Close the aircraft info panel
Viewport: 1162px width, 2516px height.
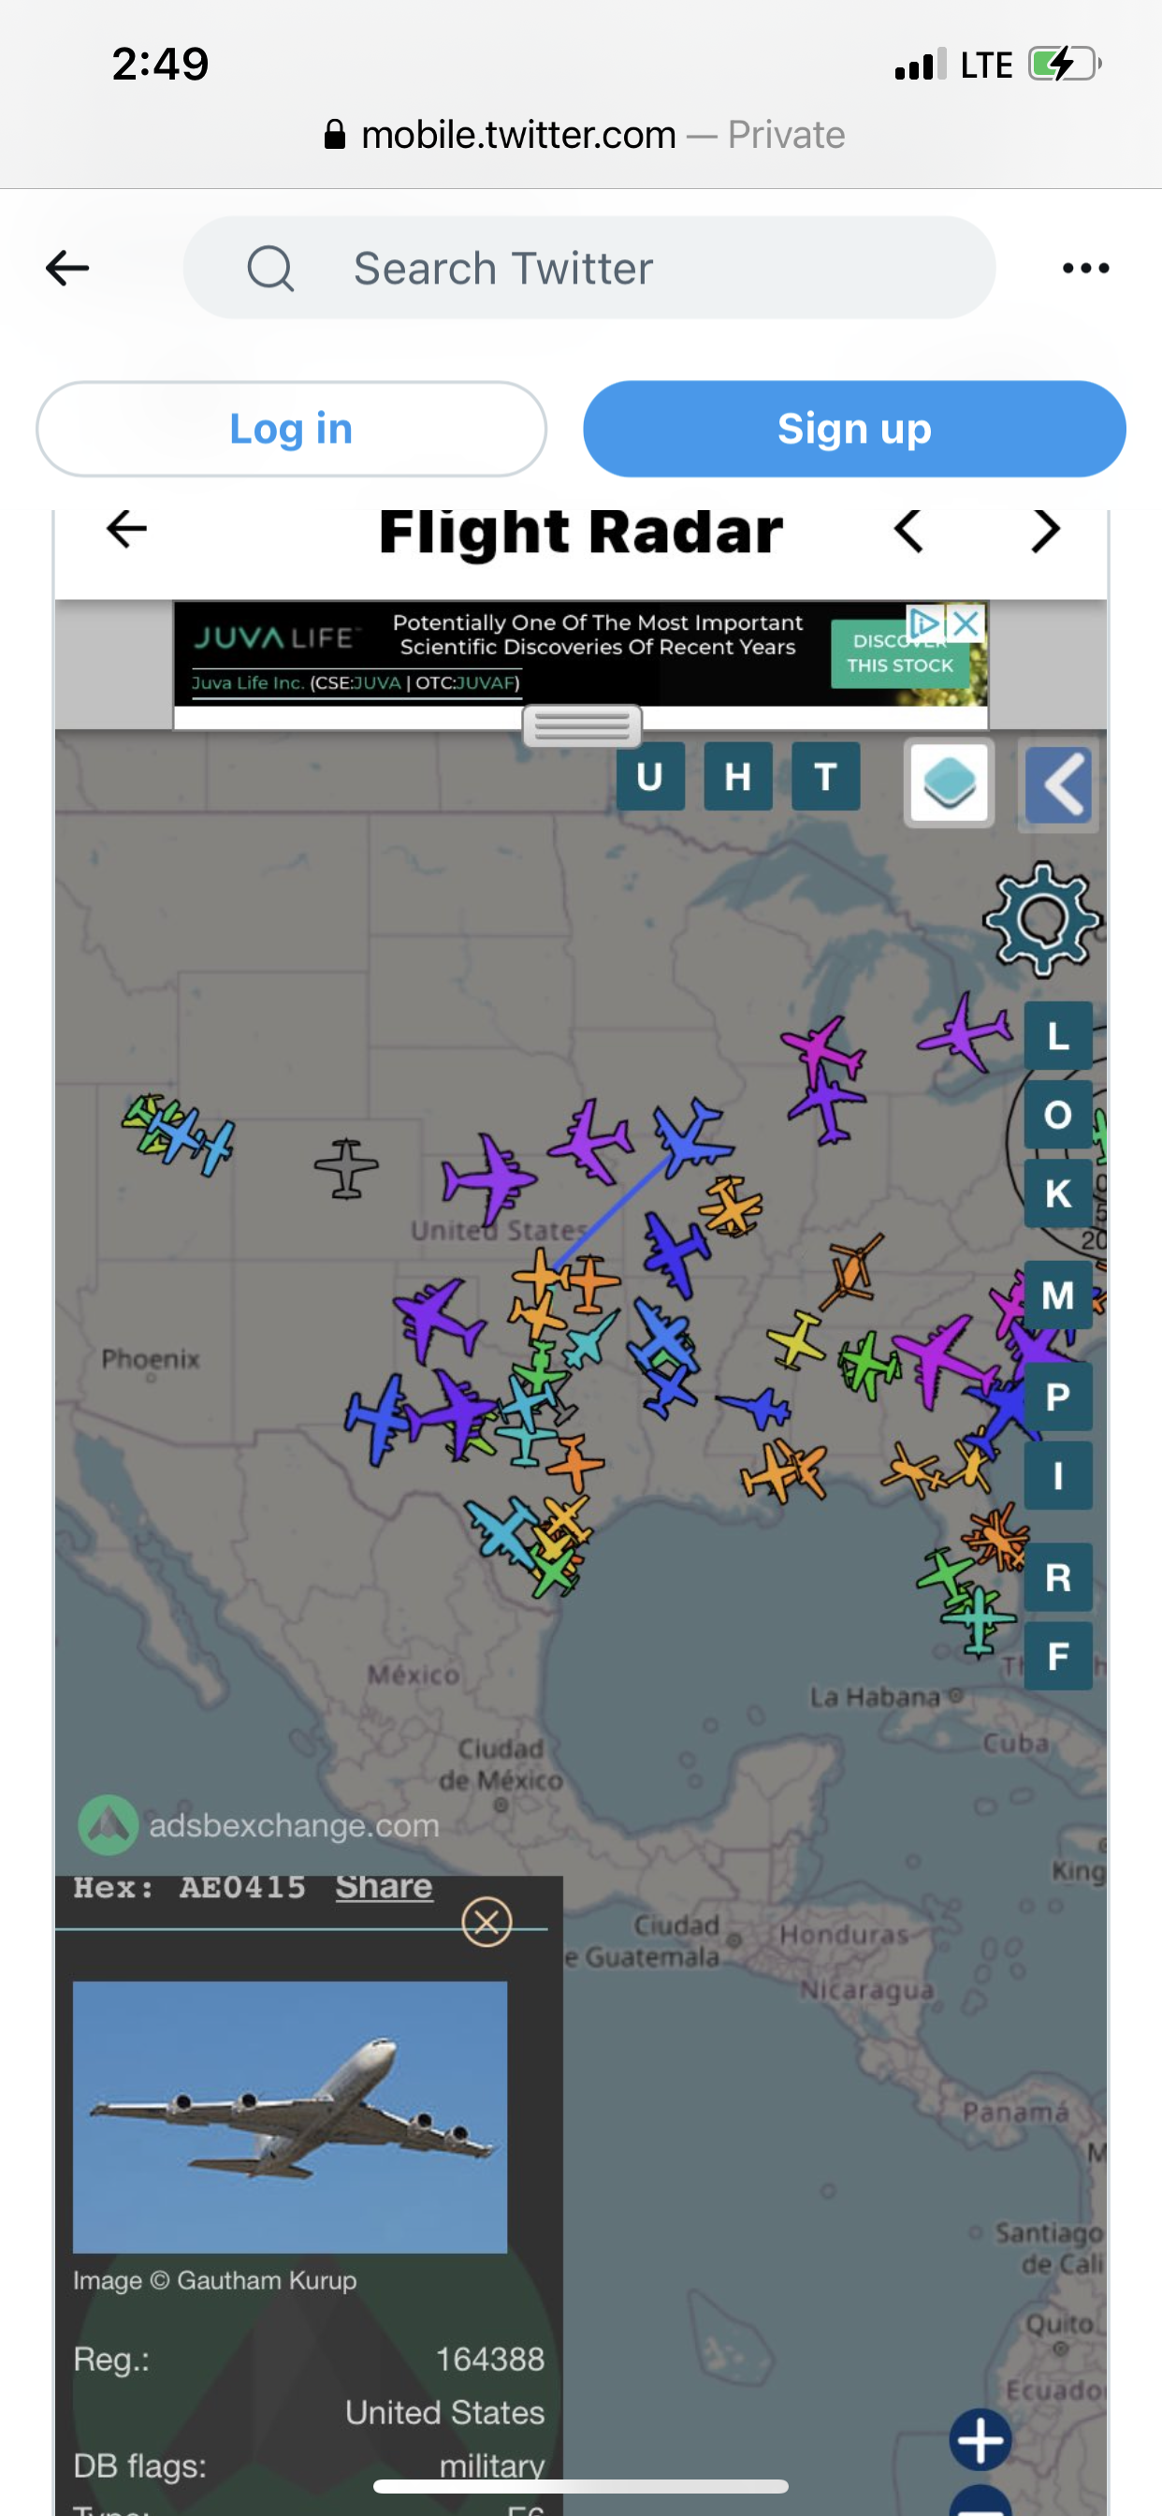tap(487, 1923)
